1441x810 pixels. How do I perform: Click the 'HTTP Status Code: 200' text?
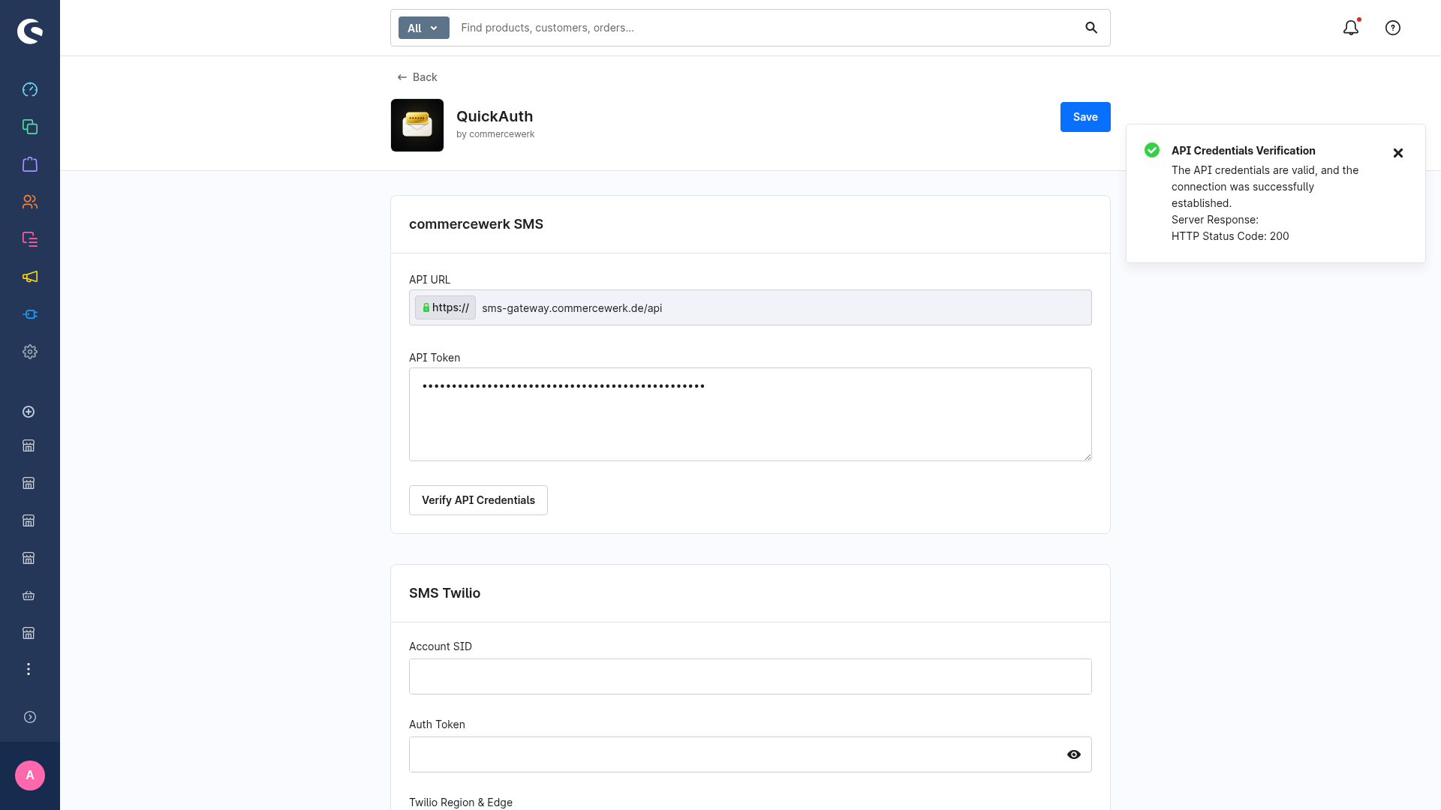1230,236
